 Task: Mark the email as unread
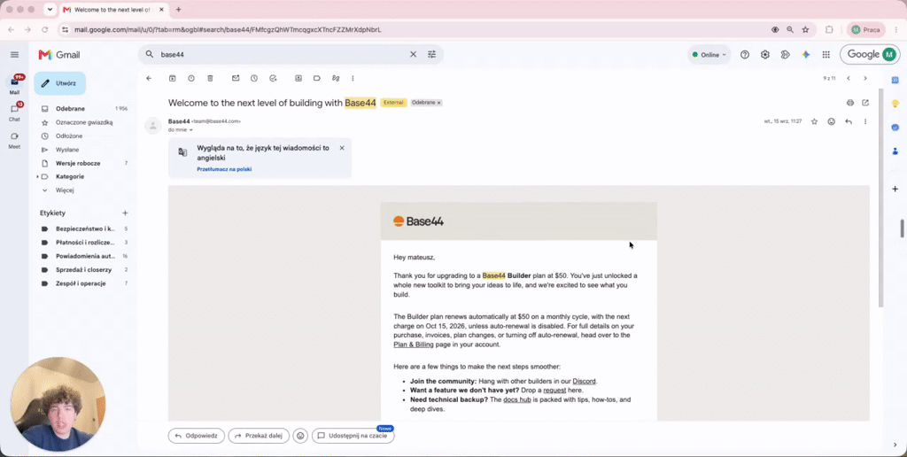tap(236, 78)
